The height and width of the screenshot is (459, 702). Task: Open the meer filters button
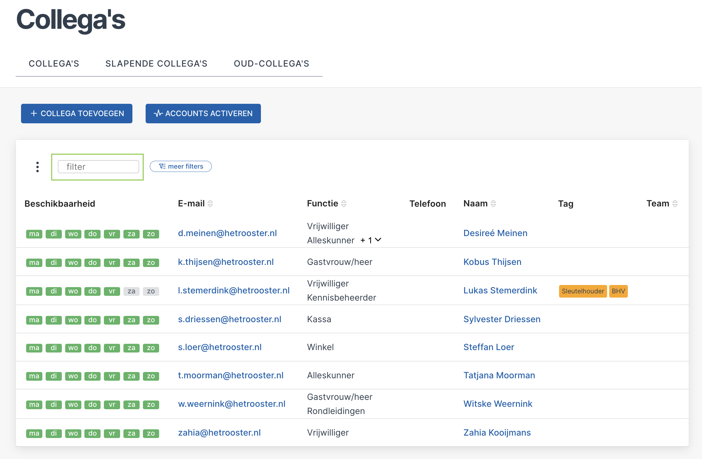(181, 166)
